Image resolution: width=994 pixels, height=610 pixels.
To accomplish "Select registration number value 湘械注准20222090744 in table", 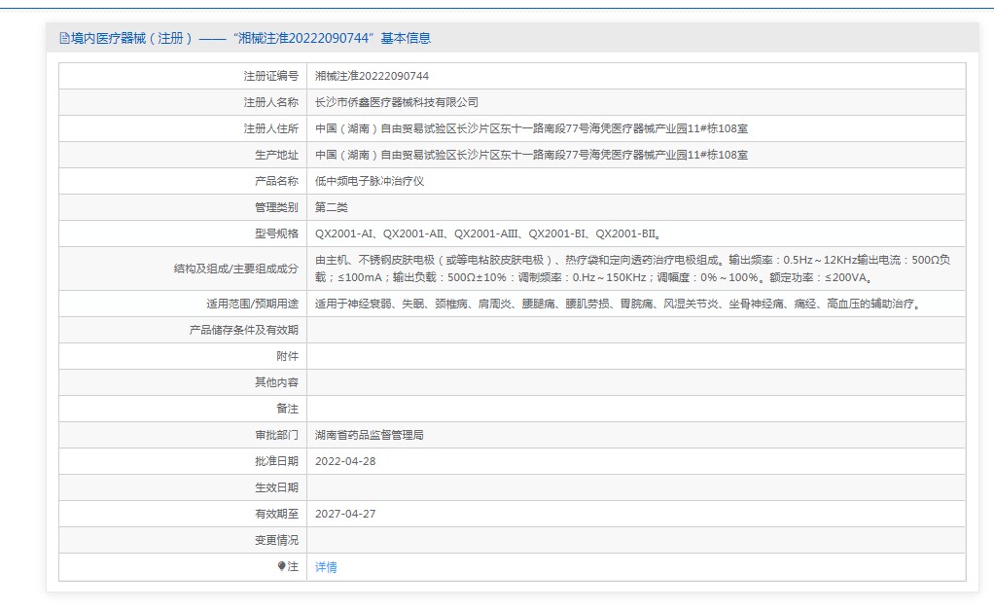I will 373,76.
